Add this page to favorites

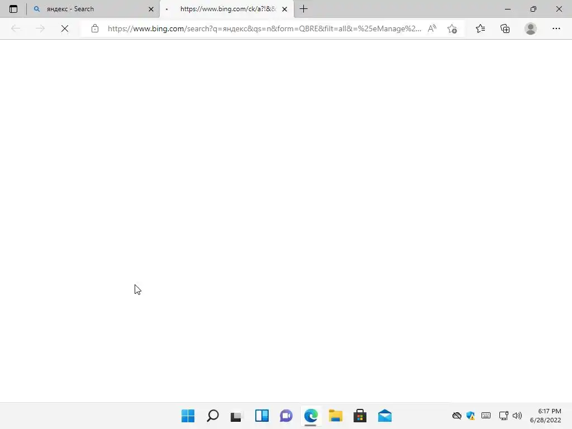[452, 28]
